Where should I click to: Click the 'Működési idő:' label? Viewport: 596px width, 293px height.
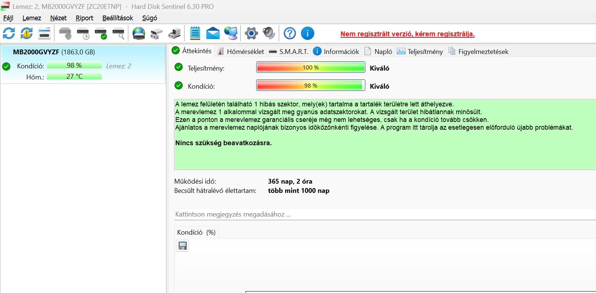pyautogui.click(x=195, y=181)
